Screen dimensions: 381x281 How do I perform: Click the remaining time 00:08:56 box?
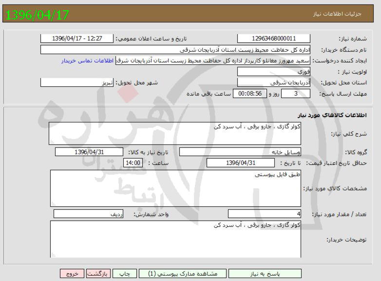(x=250, y=94)
